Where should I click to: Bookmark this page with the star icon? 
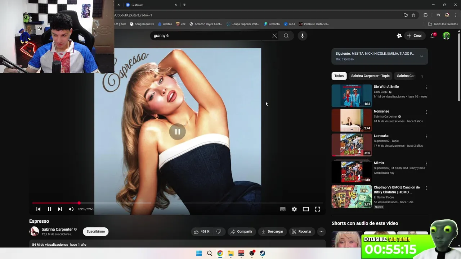(413, 15)
